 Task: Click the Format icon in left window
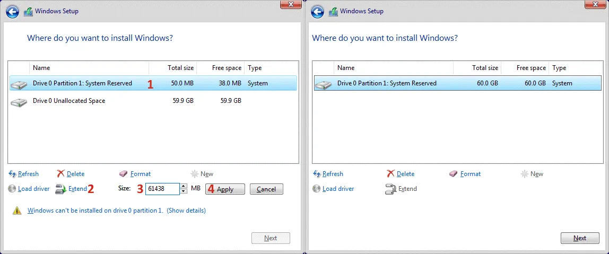pyautogui.click(x=124, y=174)
